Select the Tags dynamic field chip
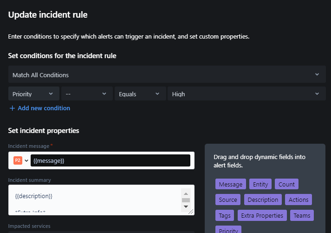This screenshot has width=331, height=233. (x=225, y=215)
